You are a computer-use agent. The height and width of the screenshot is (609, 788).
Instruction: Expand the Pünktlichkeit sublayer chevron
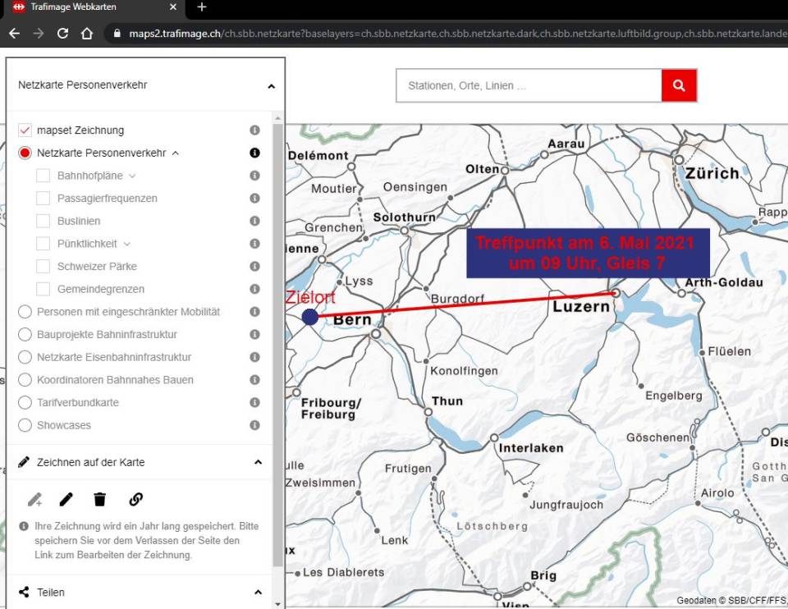click(126, 244)
